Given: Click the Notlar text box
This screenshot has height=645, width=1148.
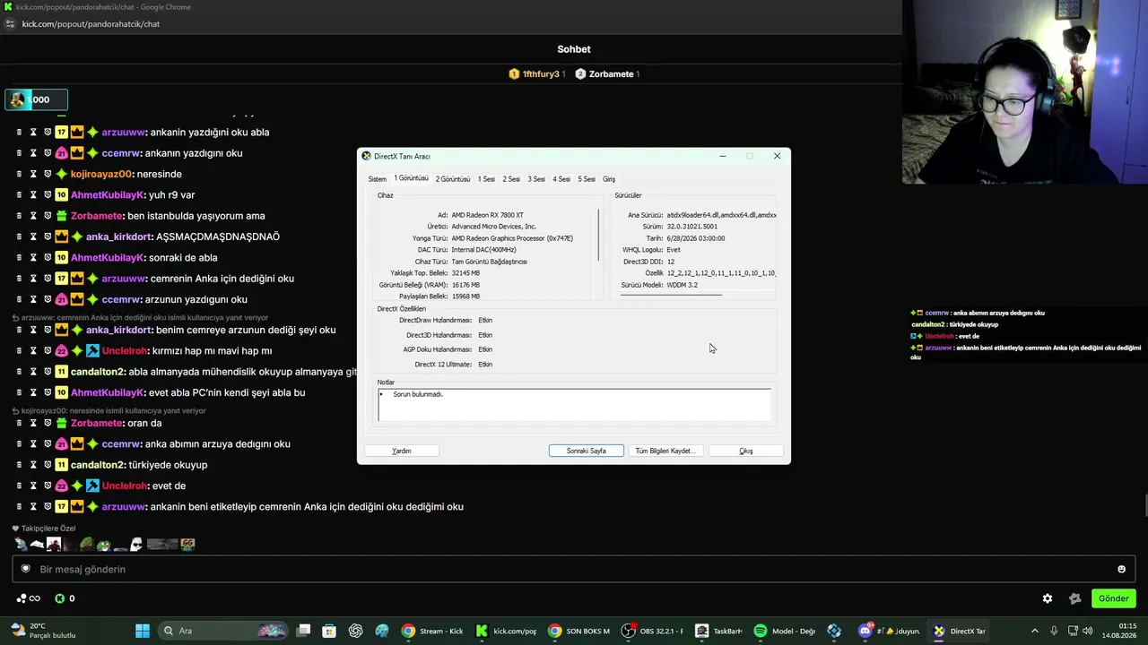Looking at the screenshot, I should point(574,404).
